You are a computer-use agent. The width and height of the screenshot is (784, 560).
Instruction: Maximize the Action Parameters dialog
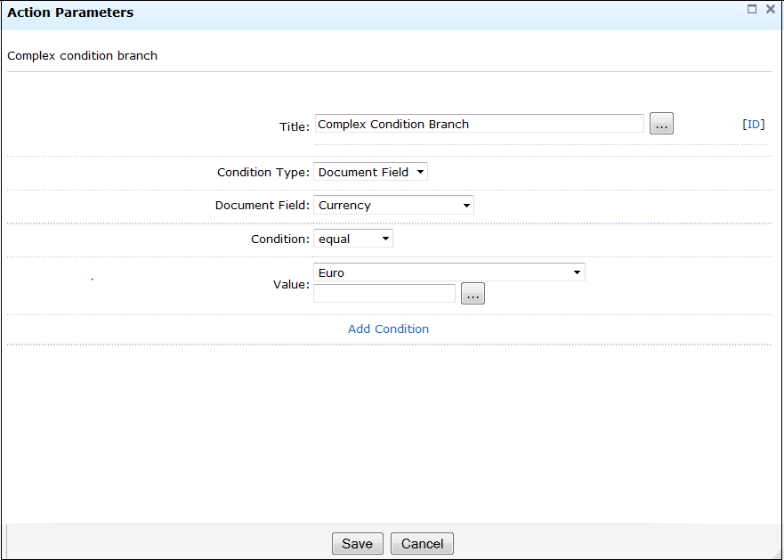[751, 9]
